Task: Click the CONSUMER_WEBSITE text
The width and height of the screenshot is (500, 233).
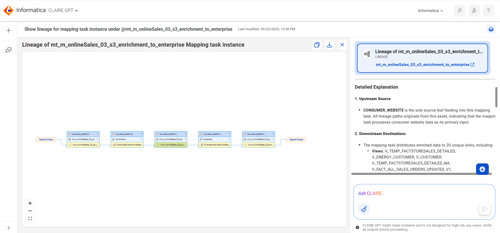Action: click(x=383, y=110)
